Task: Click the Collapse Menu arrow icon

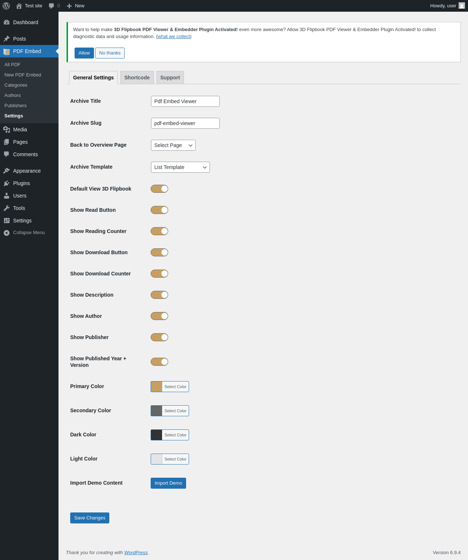Action: 7,233
